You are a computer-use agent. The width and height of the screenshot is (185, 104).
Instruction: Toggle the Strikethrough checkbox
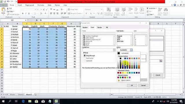coord(85,55)
